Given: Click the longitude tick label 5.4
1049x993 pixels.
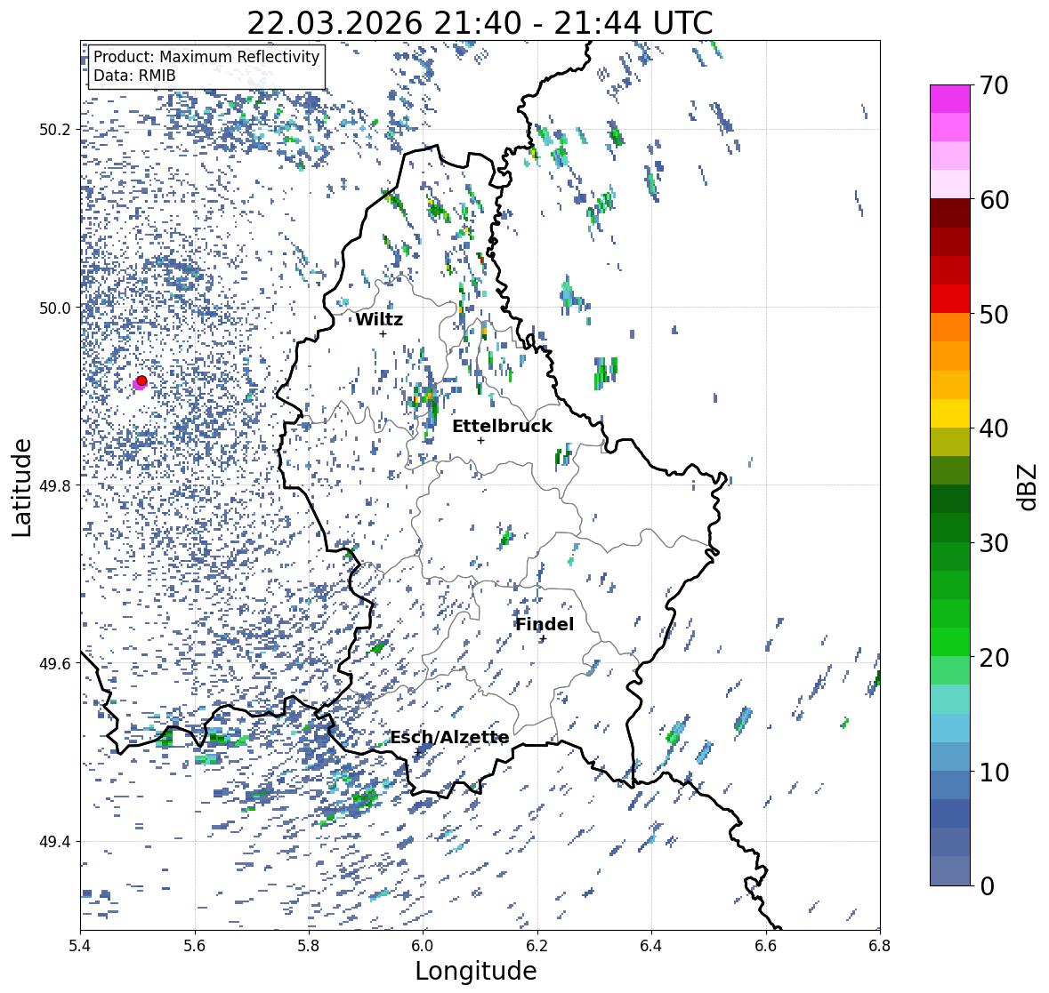Looking at the screenshot, I should [x=80, y=946].
